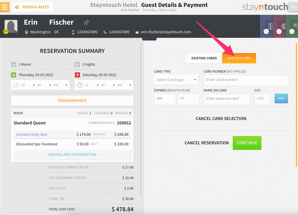
Task: Click the green Continue button
Action: click(247, 143)
